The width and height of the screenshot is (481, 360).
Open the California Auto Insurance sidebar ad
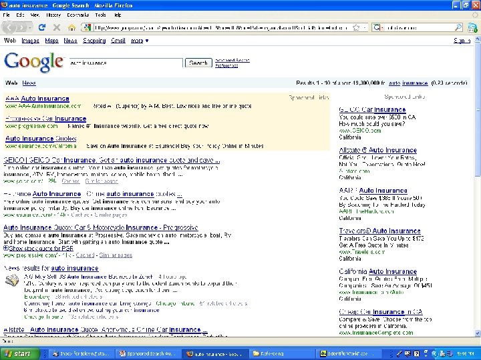[378, 271]
